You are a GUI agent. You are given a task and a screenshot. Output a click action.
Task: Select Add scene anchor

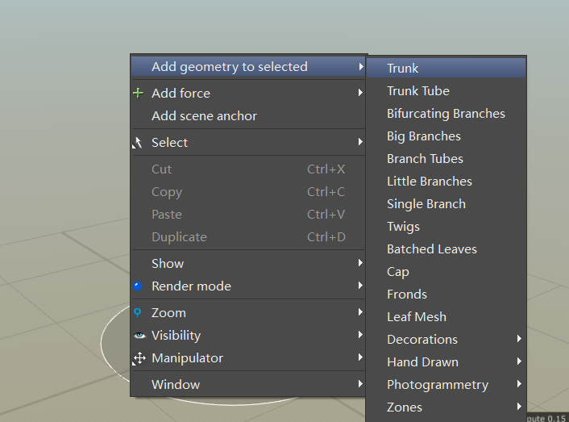[248, 116]
